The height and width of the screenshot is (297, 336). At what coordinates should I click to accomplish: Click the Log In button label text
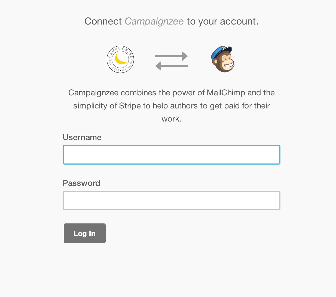pyautogui.click(x=84, y=233)
